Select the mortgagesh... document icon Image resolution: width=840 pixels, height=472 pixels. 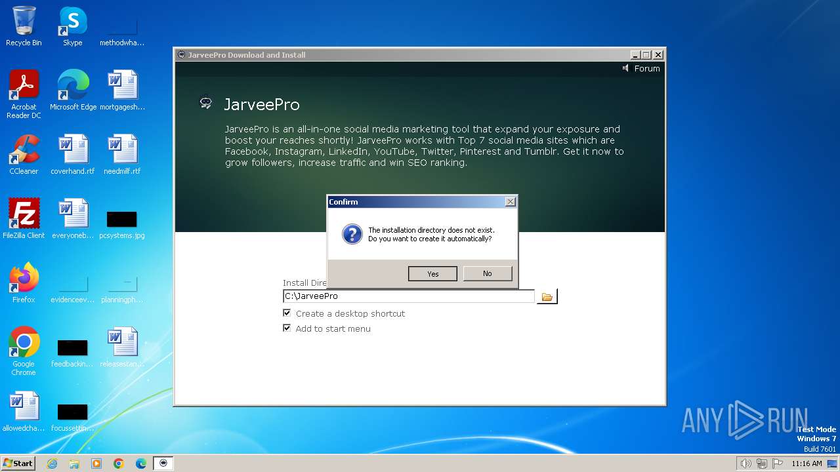122,90
